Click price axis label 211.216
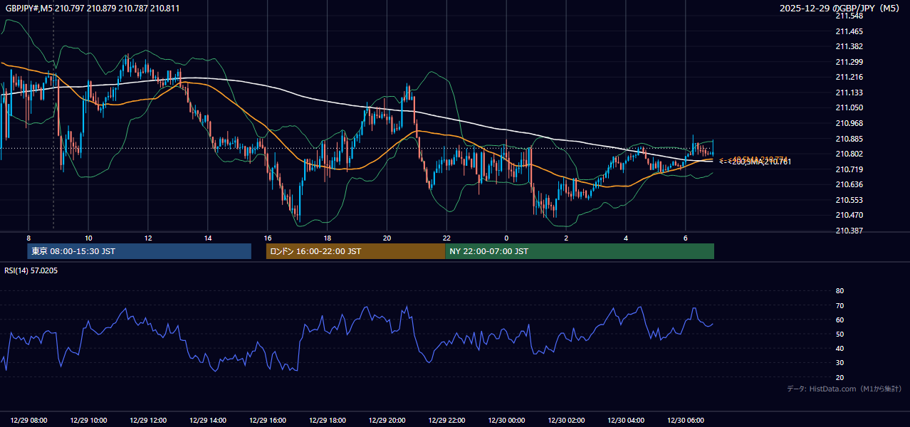Image resolution: width=910 pixels, height=427 pixels. [x=849, y=77]
